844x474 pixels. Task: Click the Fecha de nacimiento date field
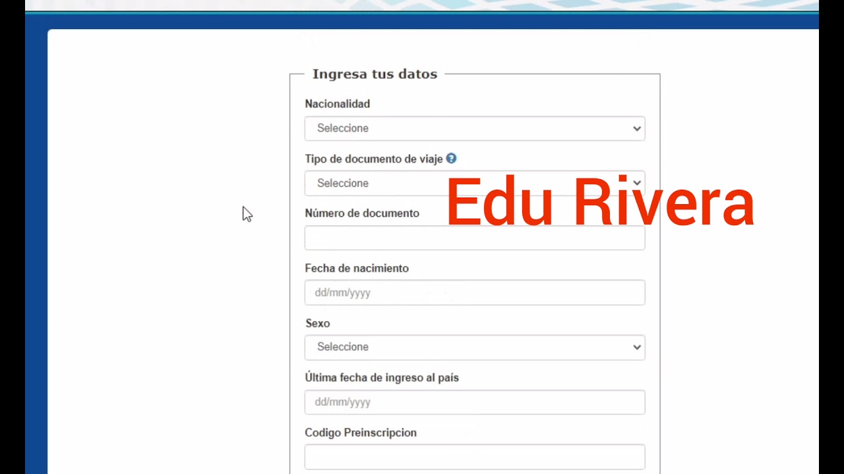coord(475,292)
